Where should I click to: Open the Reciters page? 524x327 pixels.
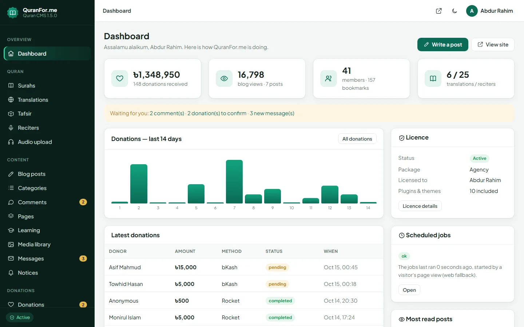click(x=47, y=128)
